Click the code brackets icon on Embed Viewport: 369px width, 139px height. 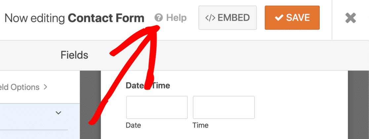coord(210,17)
